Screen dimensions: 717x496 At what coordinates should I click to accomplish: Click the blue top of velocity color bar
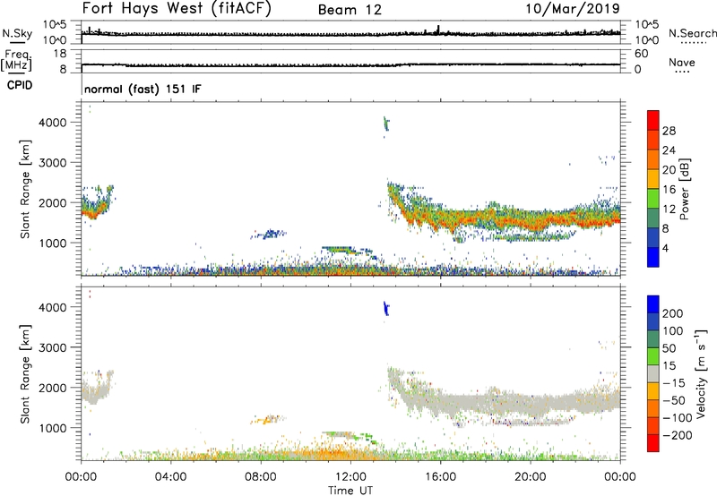tap(653, 304)
